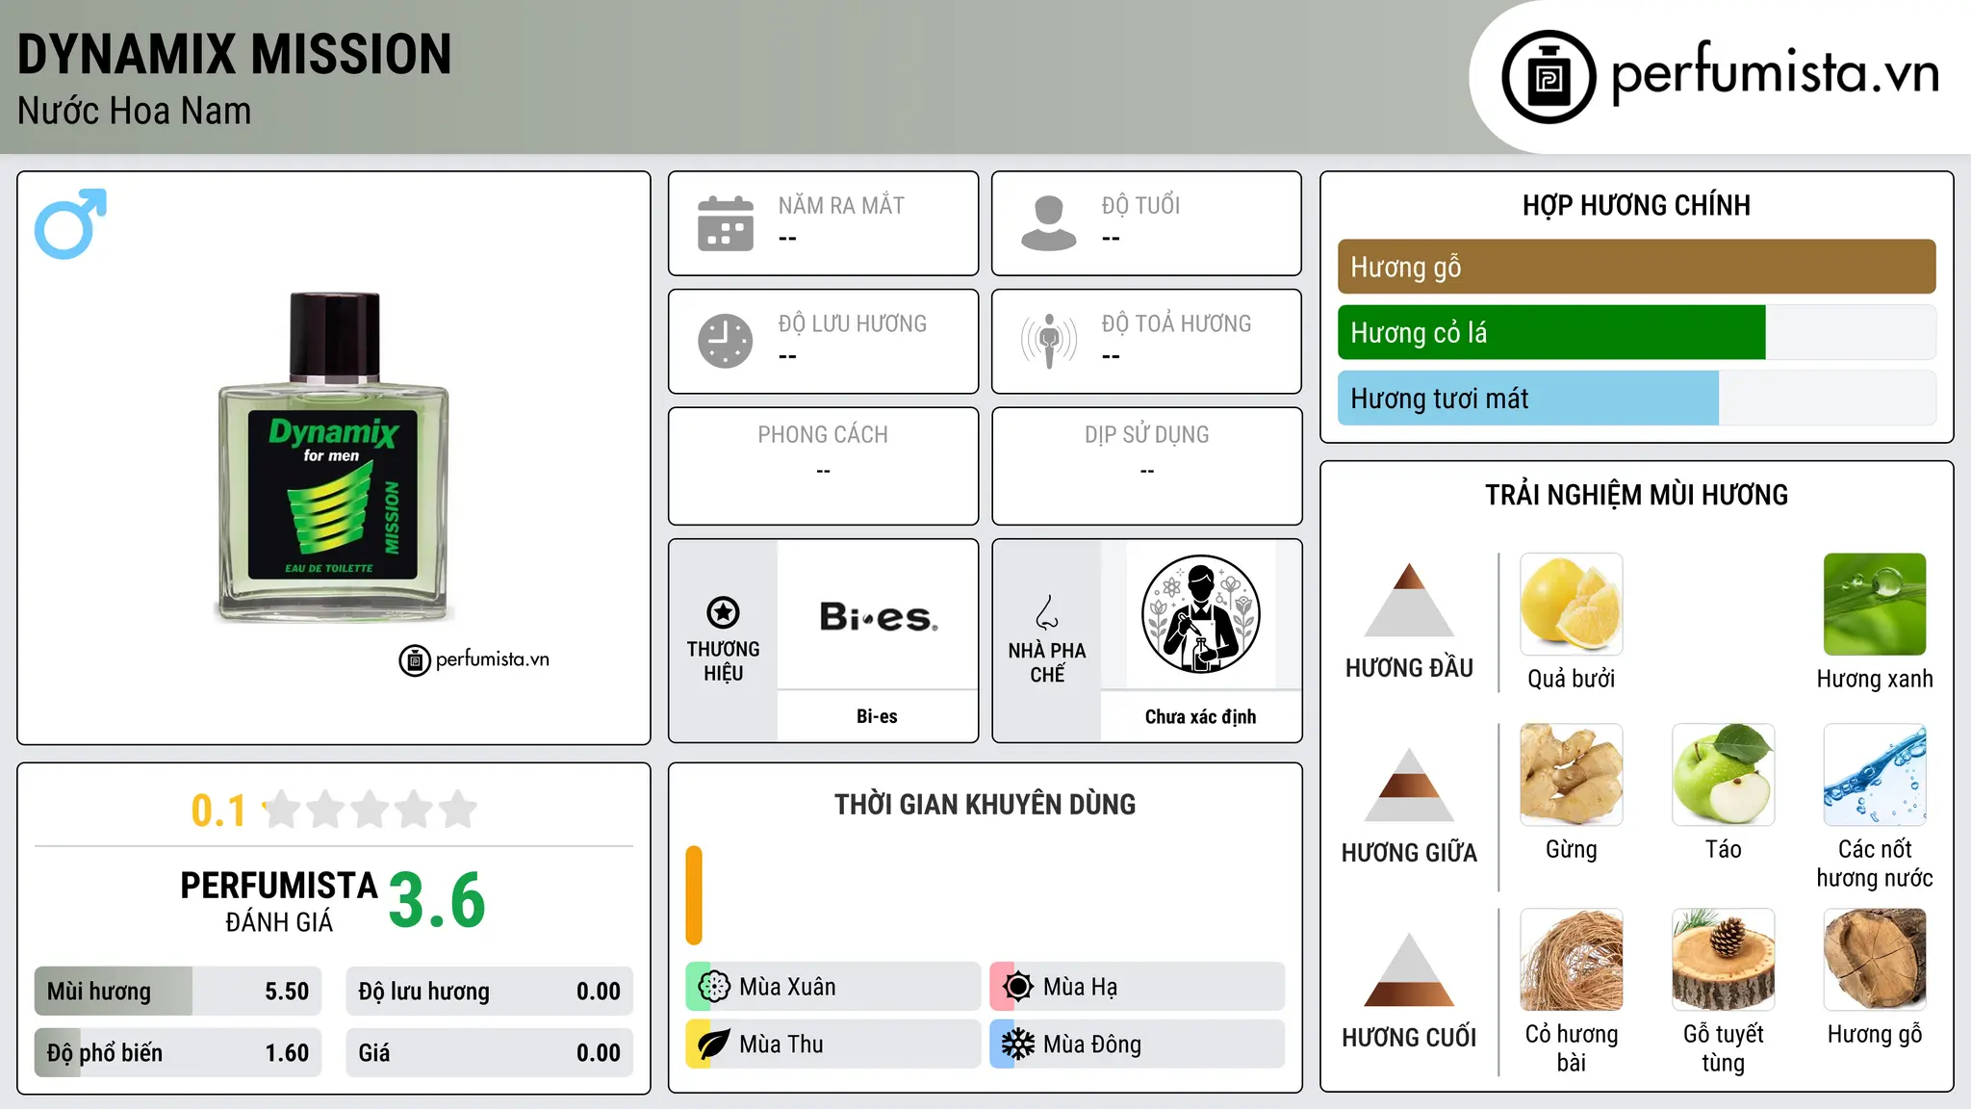Viewport: 1971px width, 1109px height.
Task: Click the 0.1 user rating value
Action: click(x=218, y=811)
